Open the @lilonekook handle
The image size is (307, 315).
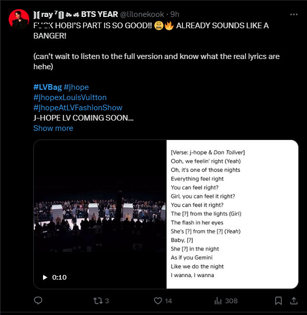(x=142, y=14)
